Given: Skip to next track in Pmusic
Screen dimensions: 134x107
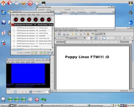Looking at the screenshot, I should (49, 20).
